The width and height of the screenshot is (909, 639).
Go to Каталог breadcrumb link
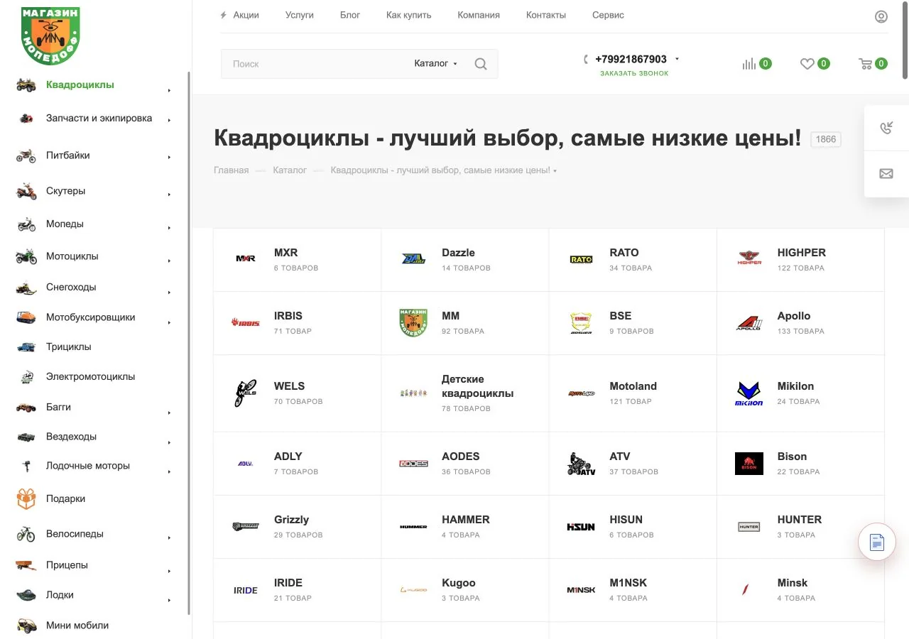[290, 170]
